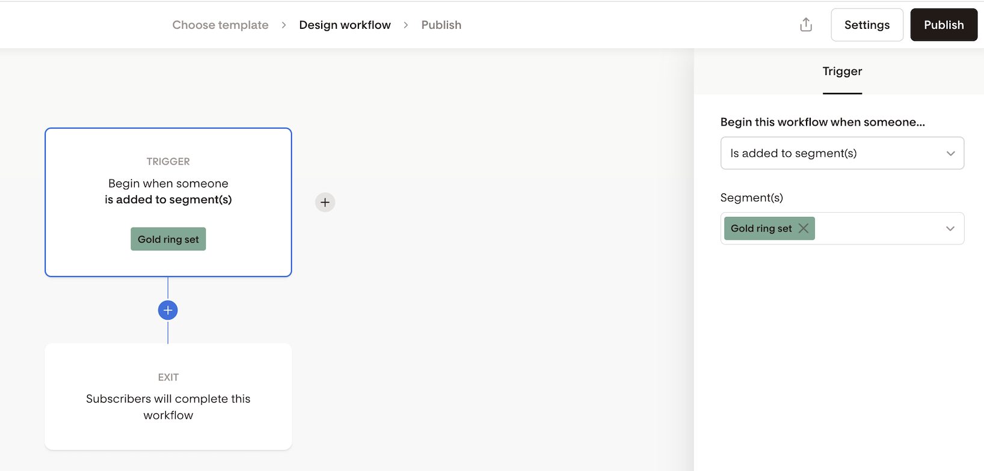This screenshot has height=471, width=984.
Task: Select the Design workflow breadcrumb
Action: pos(345,25)
